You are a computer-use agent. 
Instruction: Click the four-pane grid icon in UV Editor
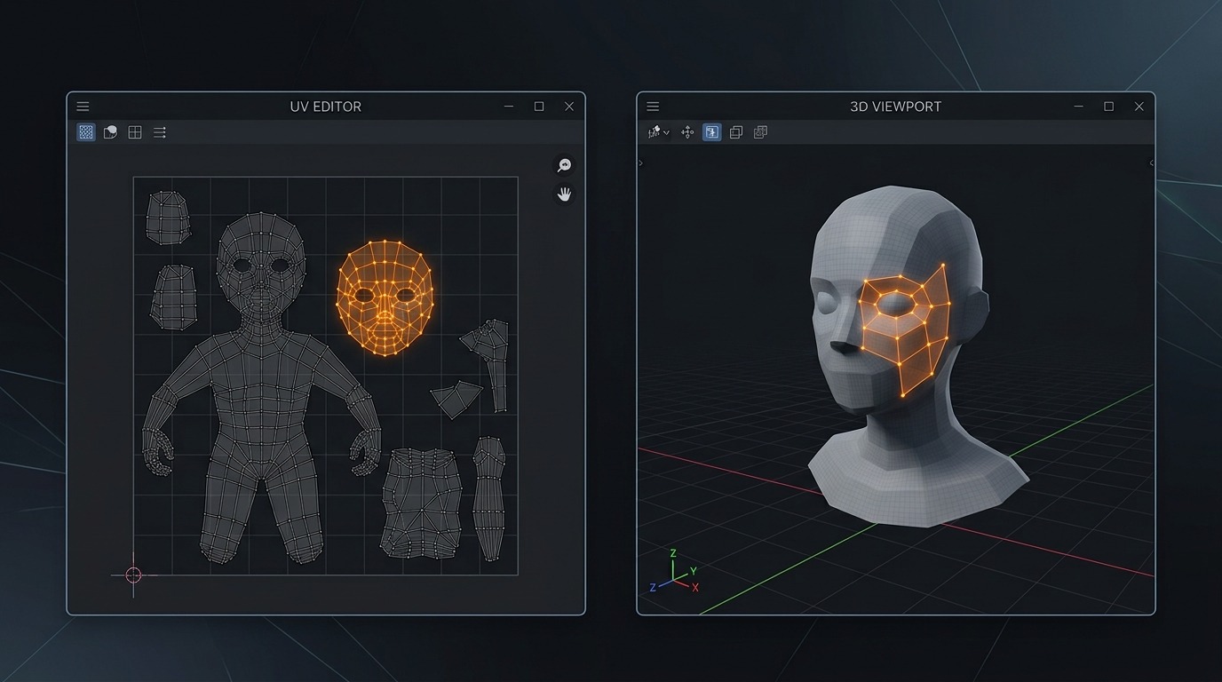click(x=135, y=132)
